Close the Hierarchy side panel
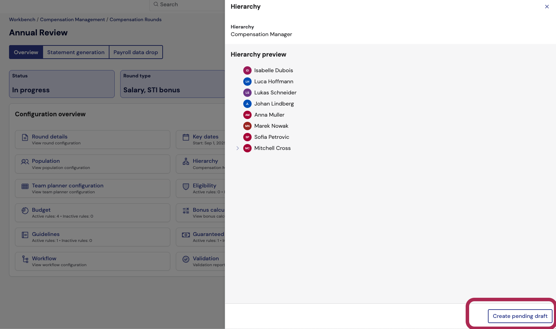Screen dimensions: 556x329 click(x=547, y=7)
